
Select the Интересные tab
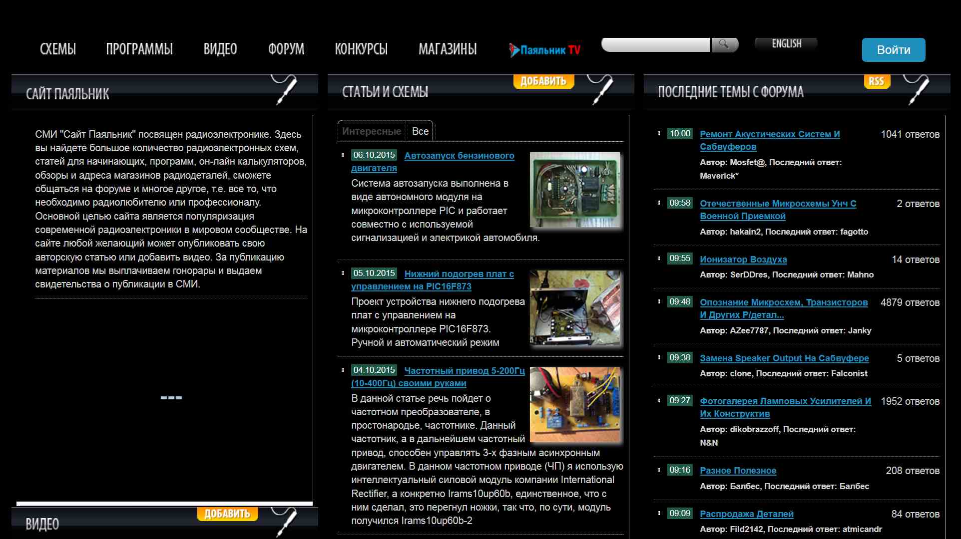[x=372, y=131]
